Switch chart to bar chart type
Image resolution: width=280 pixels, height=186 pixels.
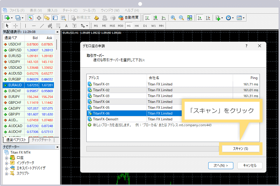point(147,18)
